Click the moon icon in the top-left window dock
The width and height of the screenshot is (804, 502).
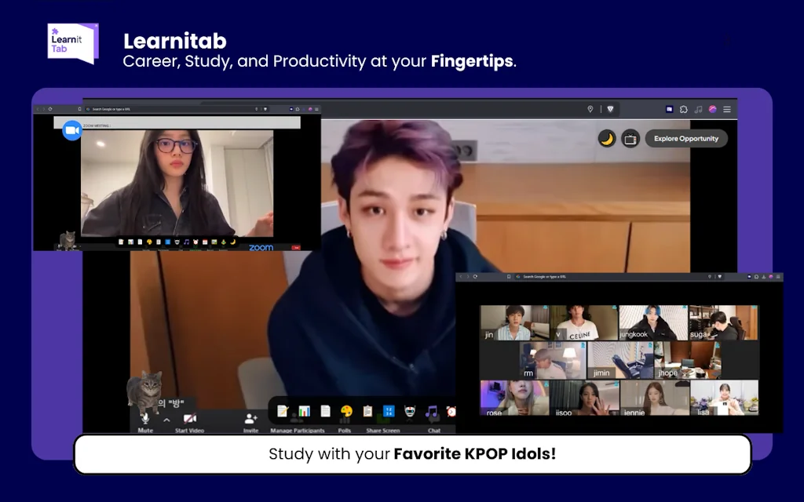232,242
